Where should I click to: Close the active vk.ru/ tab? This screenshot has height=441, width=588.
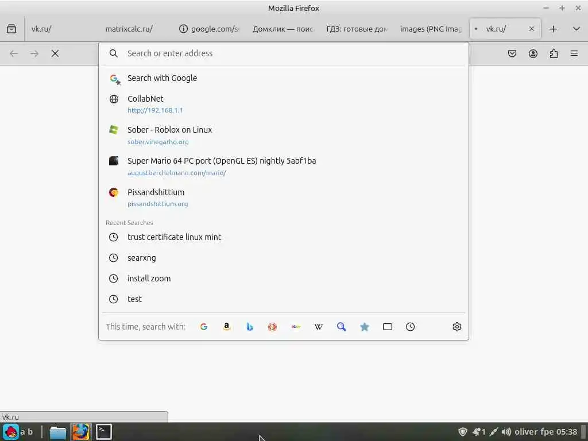531,29
